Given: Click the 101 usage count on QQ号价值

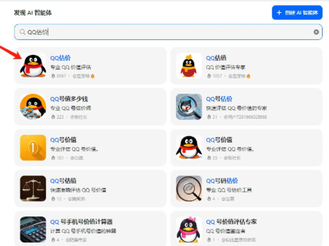Looking at the screenshot, I should 60,158.
